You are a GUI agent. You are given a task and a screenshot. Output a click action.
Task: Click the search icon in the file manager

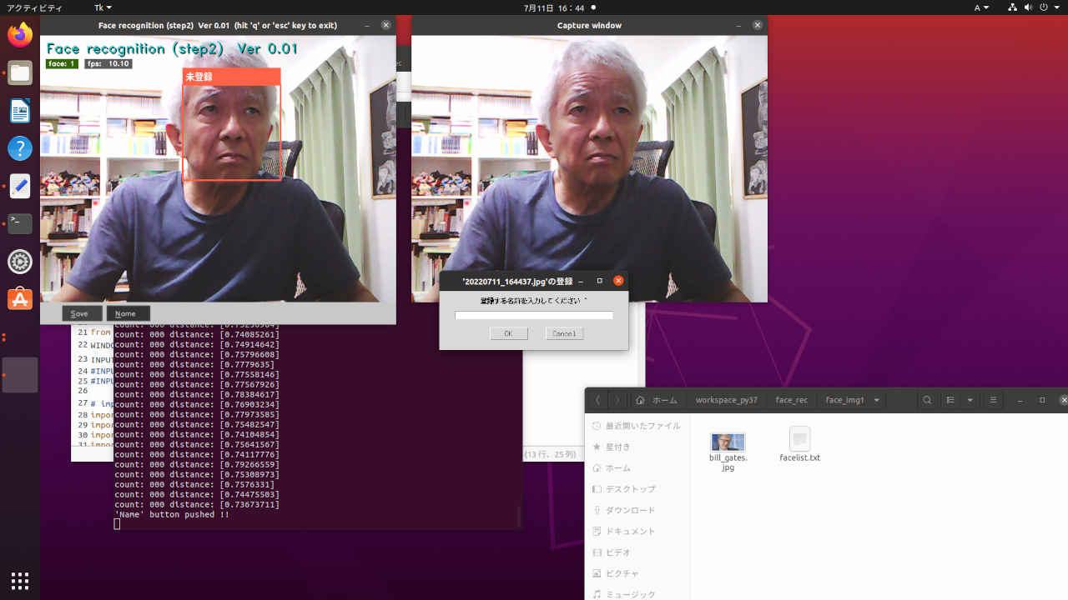click(927, 400)
